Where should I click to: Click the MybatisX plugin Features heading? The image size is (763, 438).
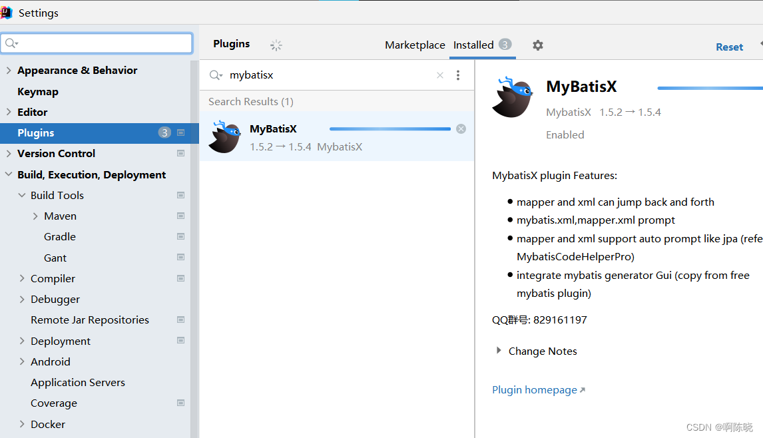click(x=554, y=176)
